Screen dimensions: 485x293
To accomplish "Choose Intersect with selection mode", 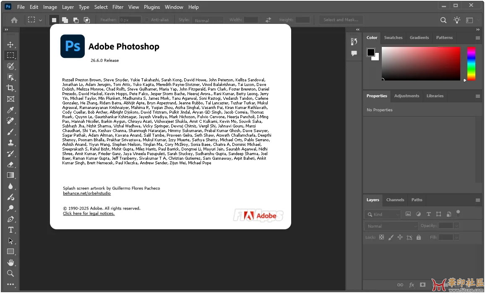I will (87, 20).
